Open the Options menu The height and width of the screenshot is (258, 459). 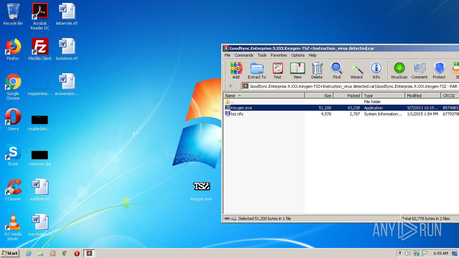[298, 55]
